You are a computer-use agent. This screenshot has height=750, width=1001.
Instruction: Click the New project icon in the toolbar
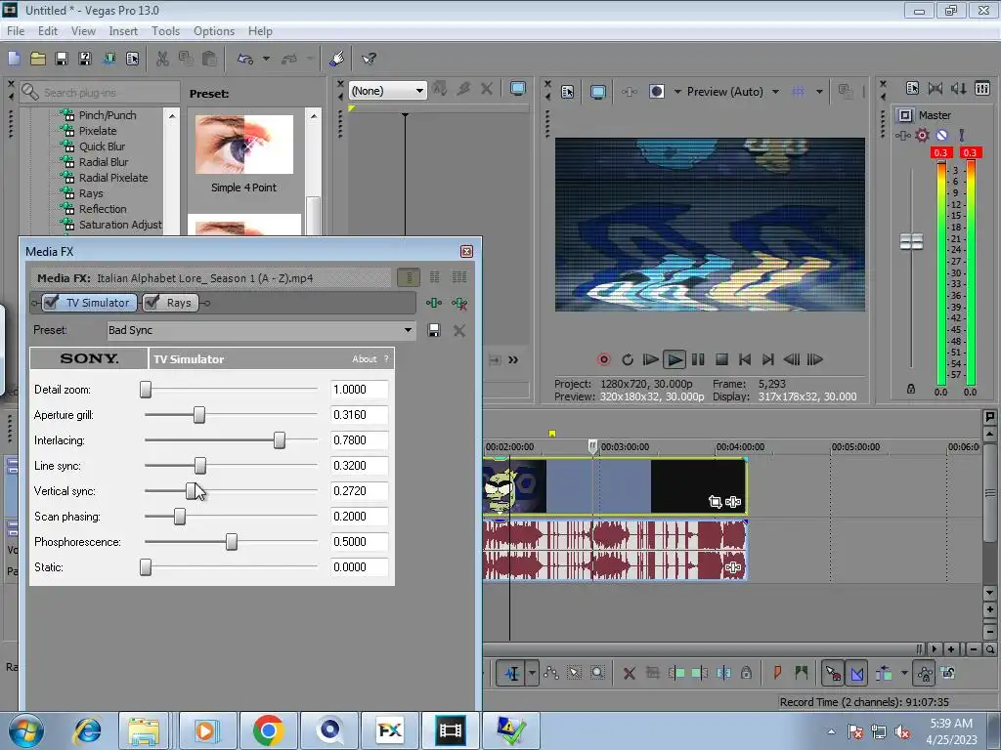pyautogui.click(x=14, y=59)
